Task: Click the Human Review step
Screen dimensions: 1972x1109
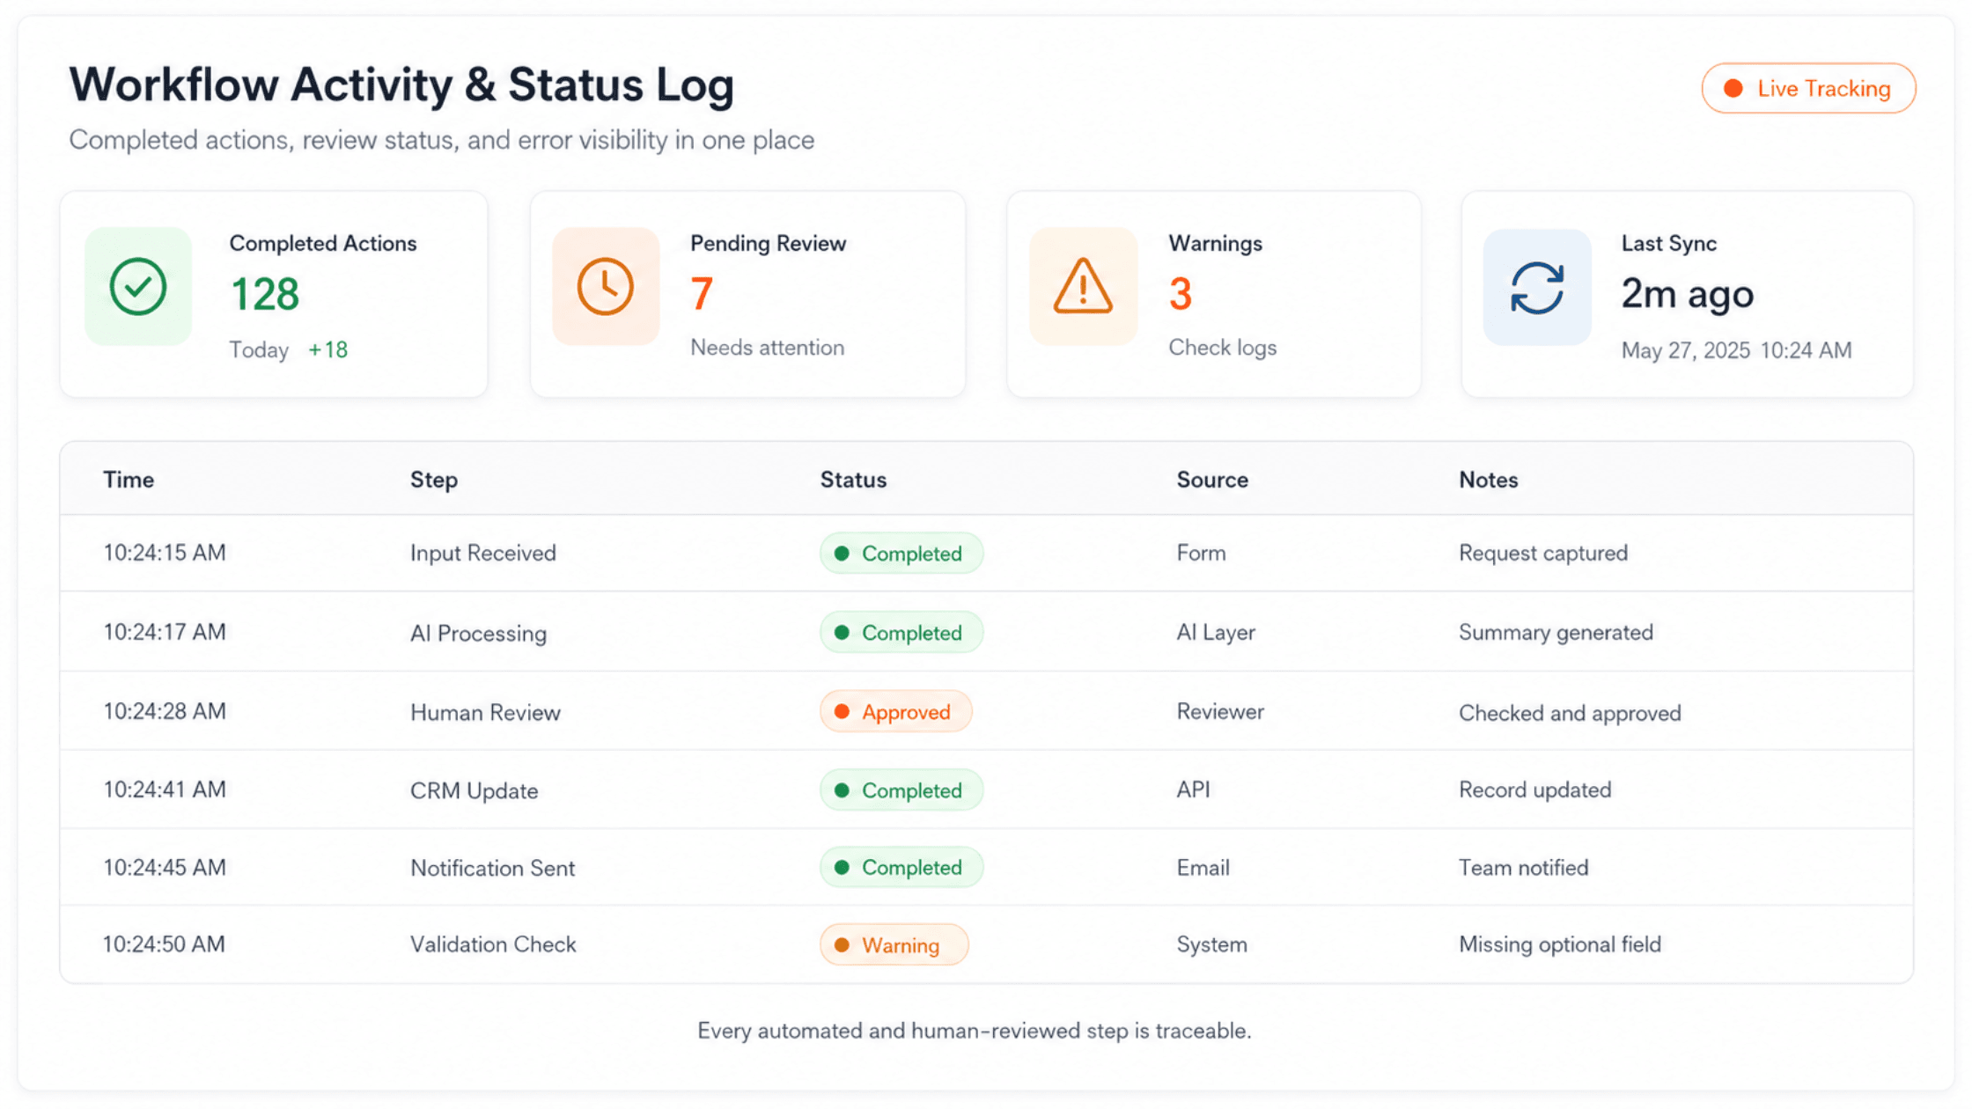Action: pos(485,712)
